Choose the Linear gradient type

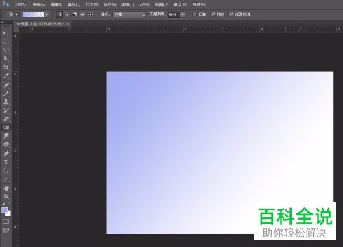tap(59, 14)
